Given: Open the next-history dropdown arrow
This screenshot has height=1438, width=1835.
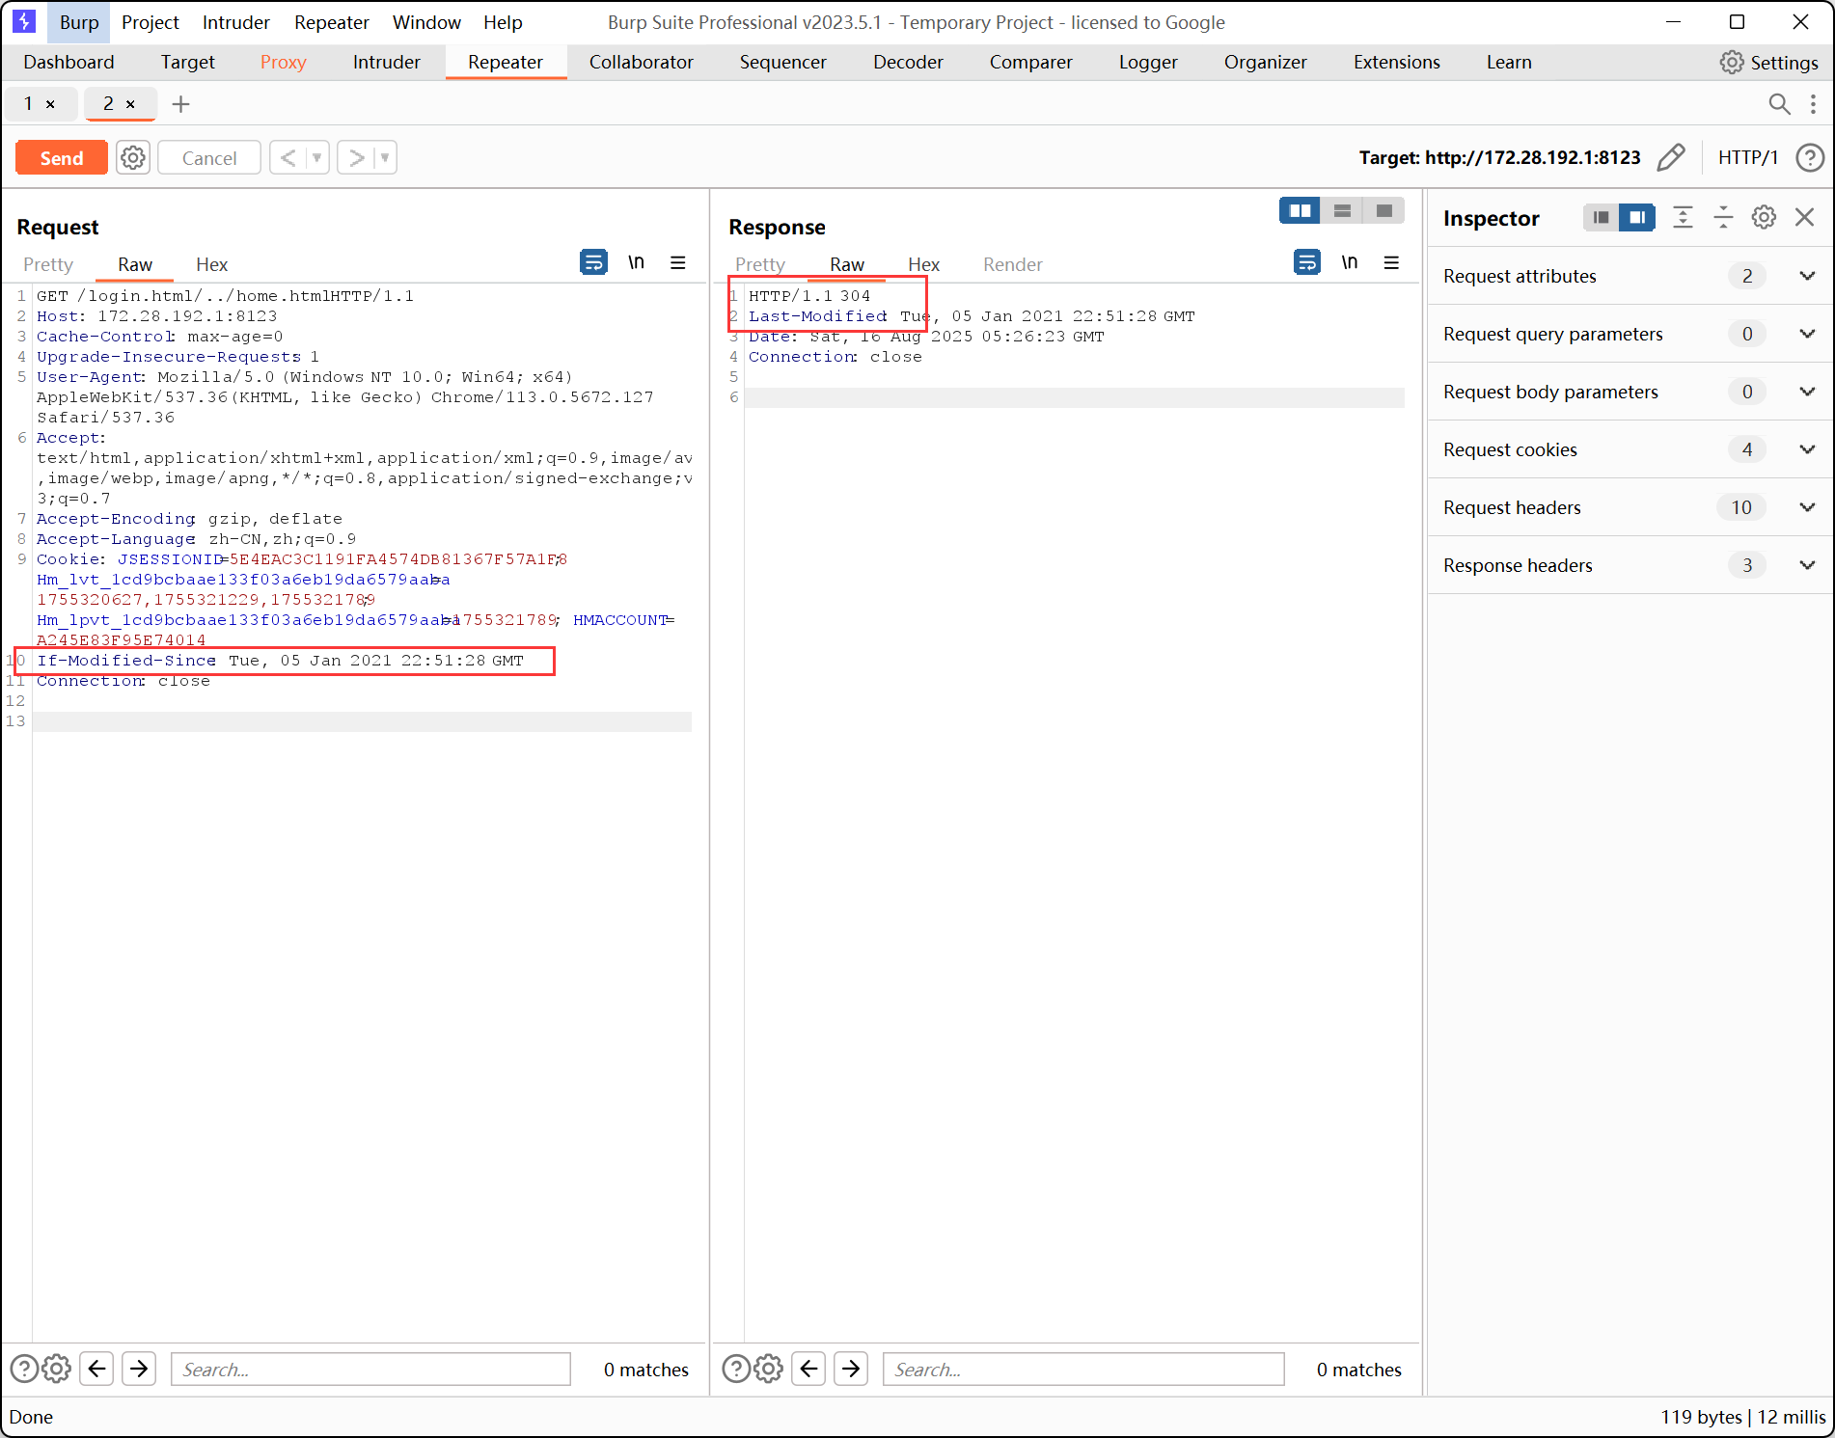Looking at the screenshot, I should (385, 158).
